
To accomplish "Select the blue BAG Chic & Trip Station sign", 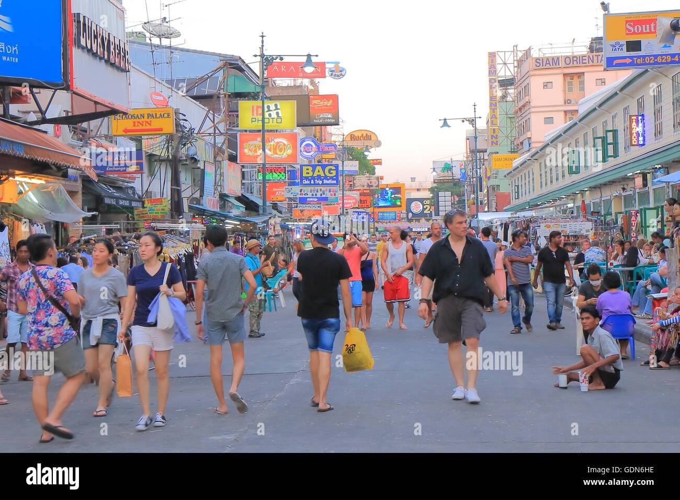I will [x=319, y=175].
